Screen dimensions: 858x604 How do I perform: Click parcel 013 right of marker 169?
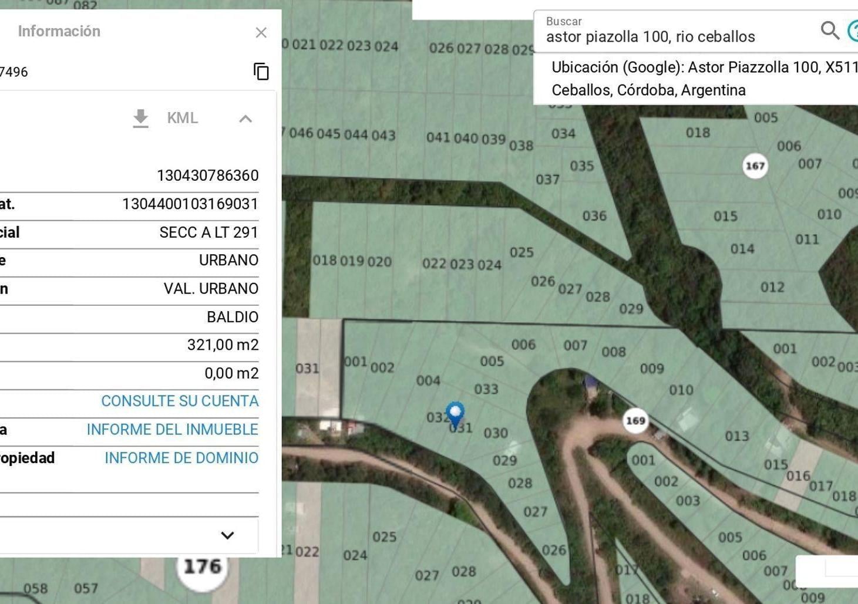737,436
